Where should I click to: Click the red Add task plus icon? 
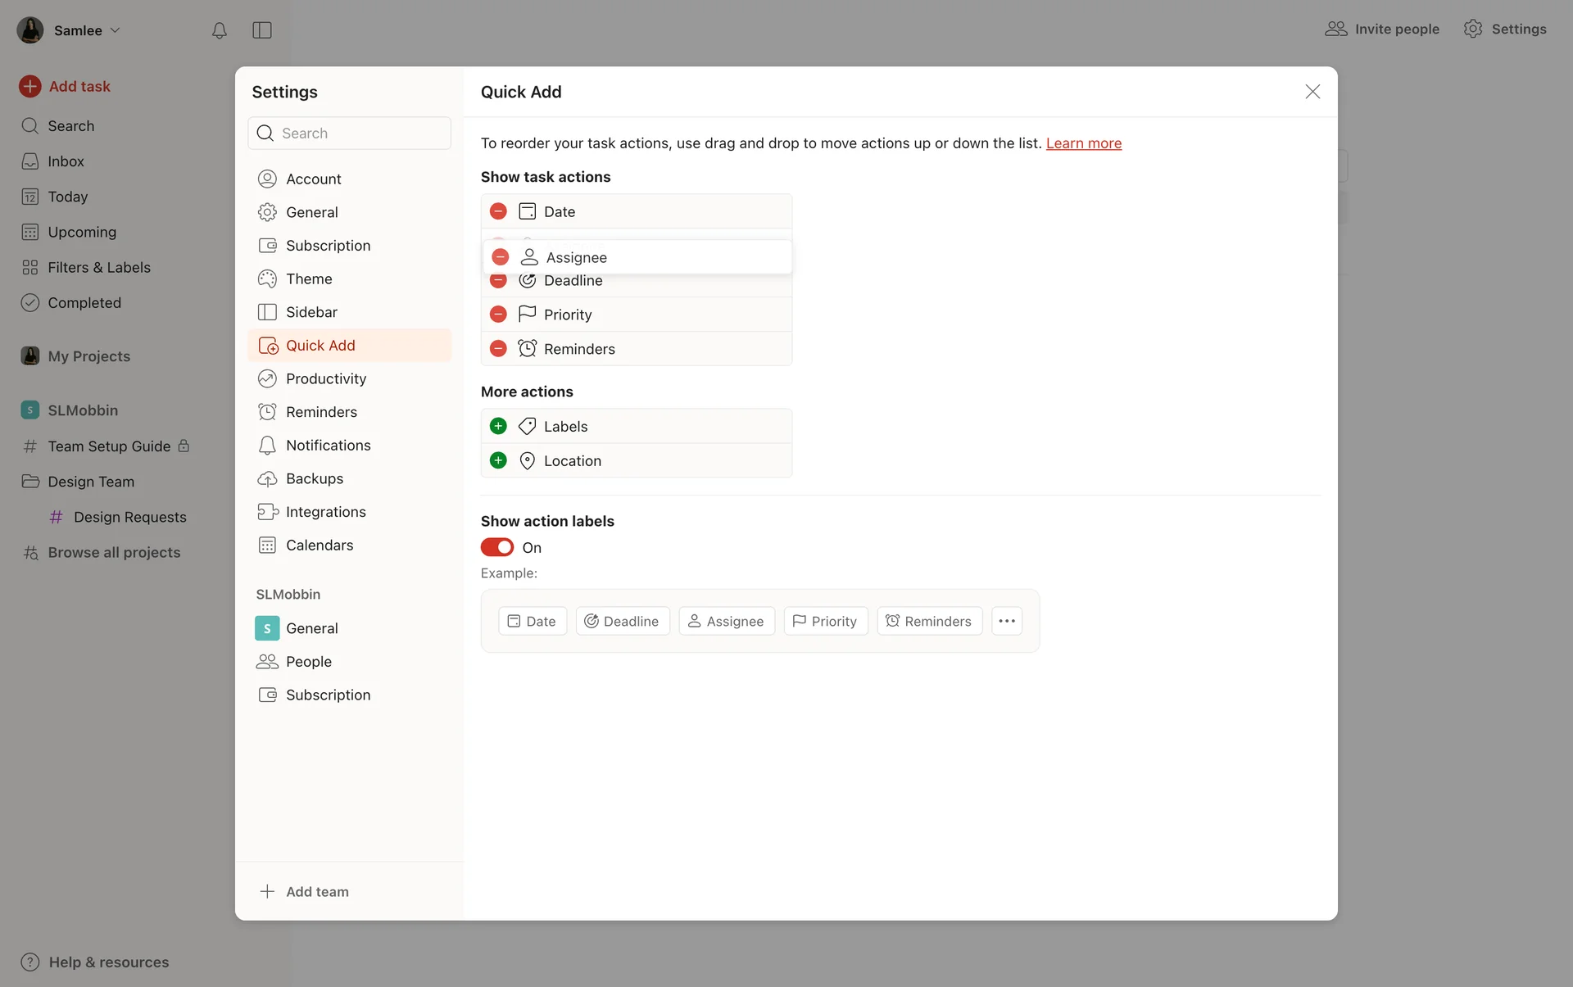[30, 86]
